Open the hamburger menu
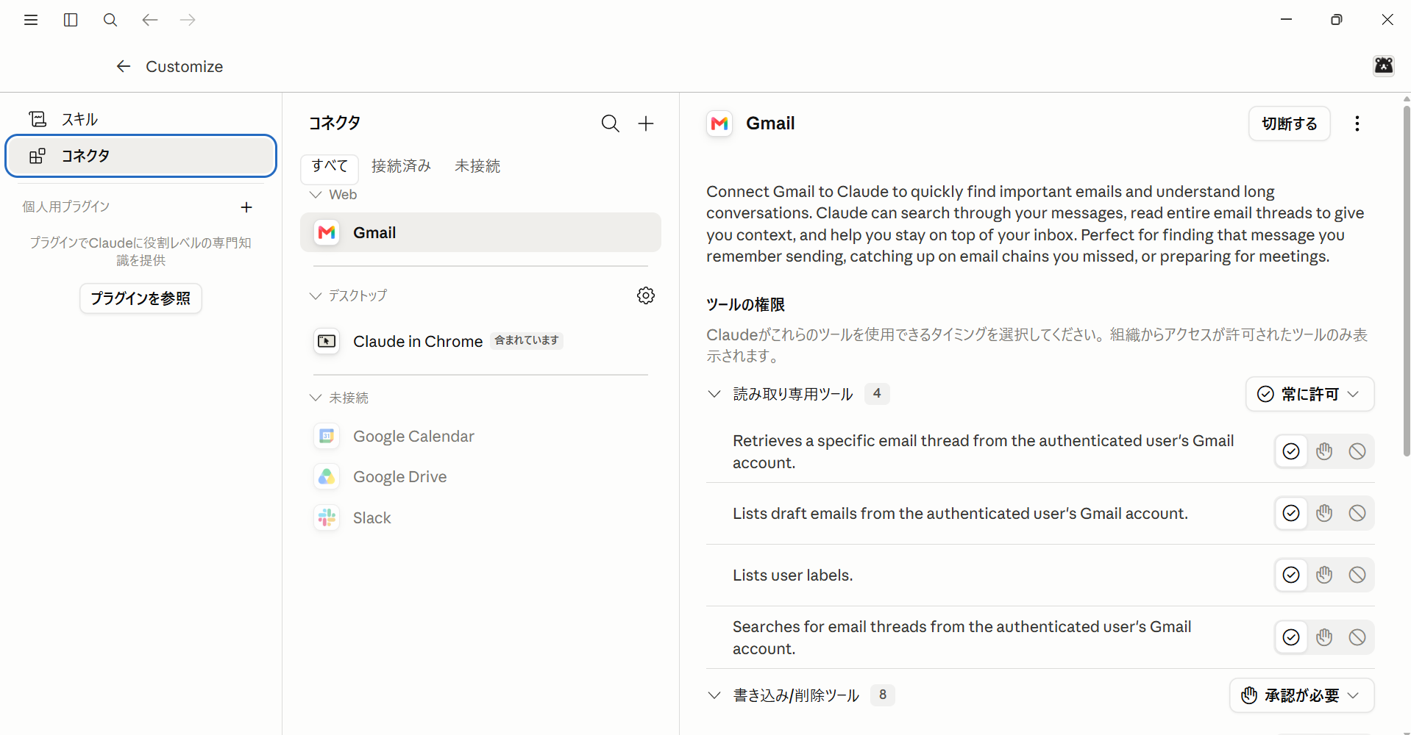Image resolution: width=1411 pixels, height=735 pixels. coord(31,20)
